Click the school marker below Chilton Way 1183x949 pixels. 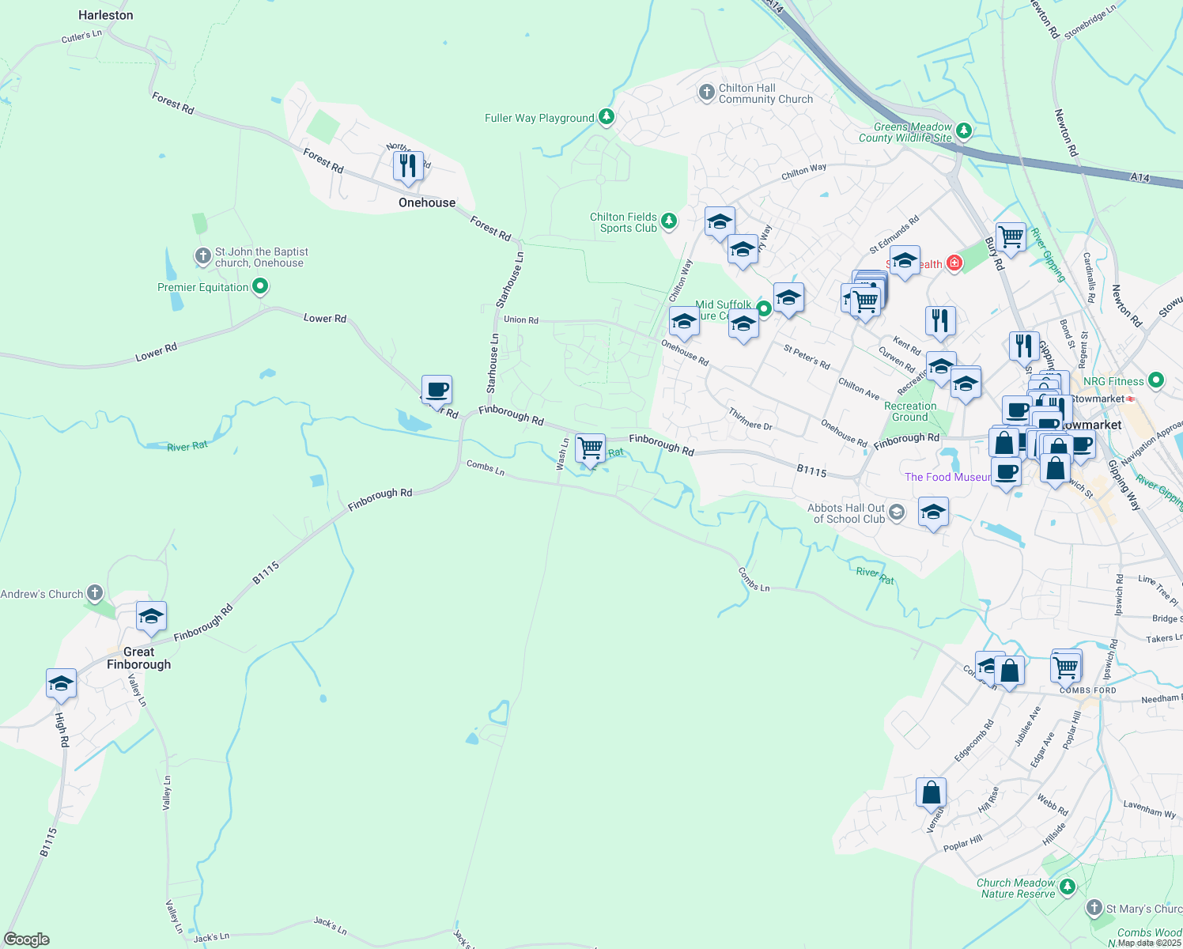(743, 251)
